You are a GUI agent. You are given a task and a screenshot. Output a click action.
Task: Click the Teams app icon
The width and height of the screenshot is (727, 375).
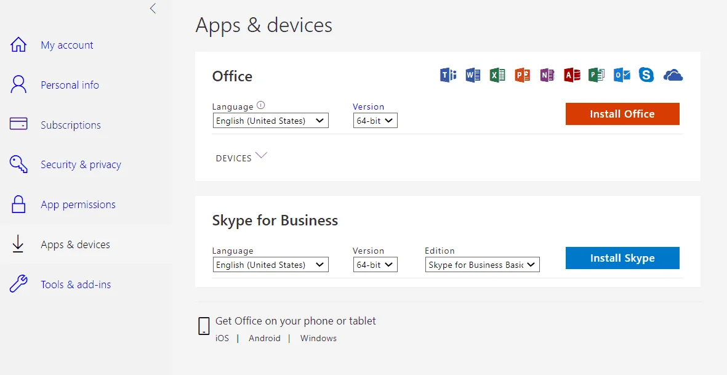[448, 75]
